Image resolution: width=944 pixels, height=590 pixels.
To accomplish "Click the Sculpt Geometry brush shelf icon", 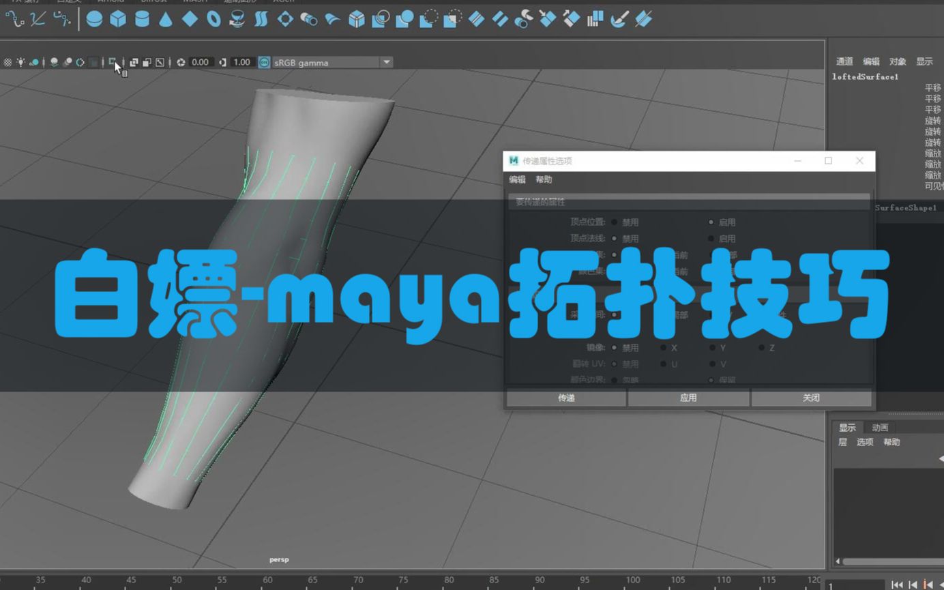I will [x=619, y=19].
